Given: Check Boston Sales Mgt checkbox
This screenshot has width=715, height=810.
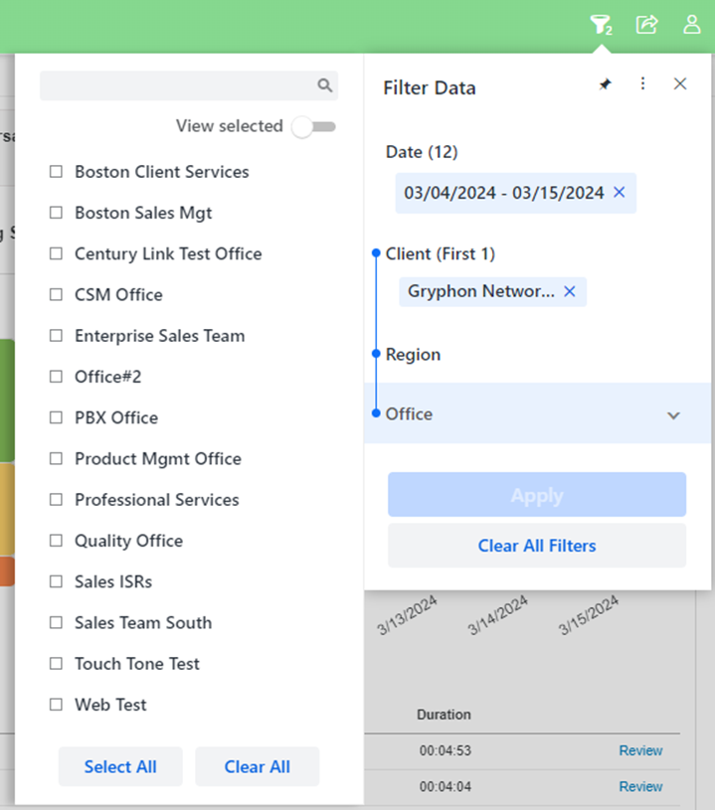Looking at the screenshot, I should pyautogui.click(x=56, y=213).
